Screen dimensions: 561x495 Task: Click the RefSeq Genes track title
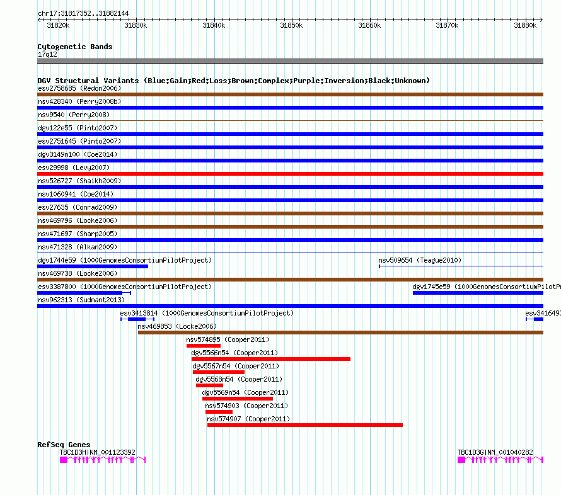click(x=64, y=445)
